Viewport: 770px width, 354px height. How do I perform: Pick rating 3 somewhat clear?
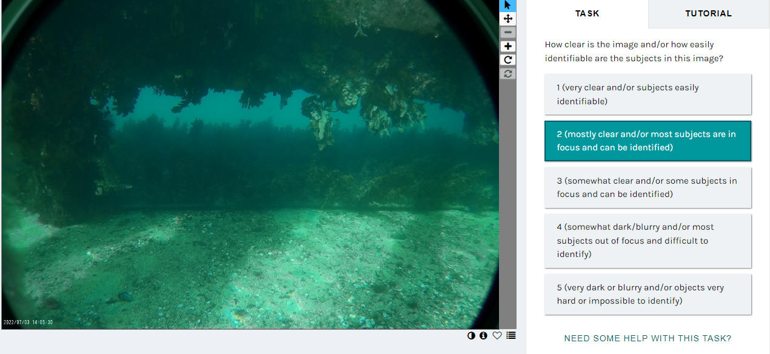click(648, 187)
